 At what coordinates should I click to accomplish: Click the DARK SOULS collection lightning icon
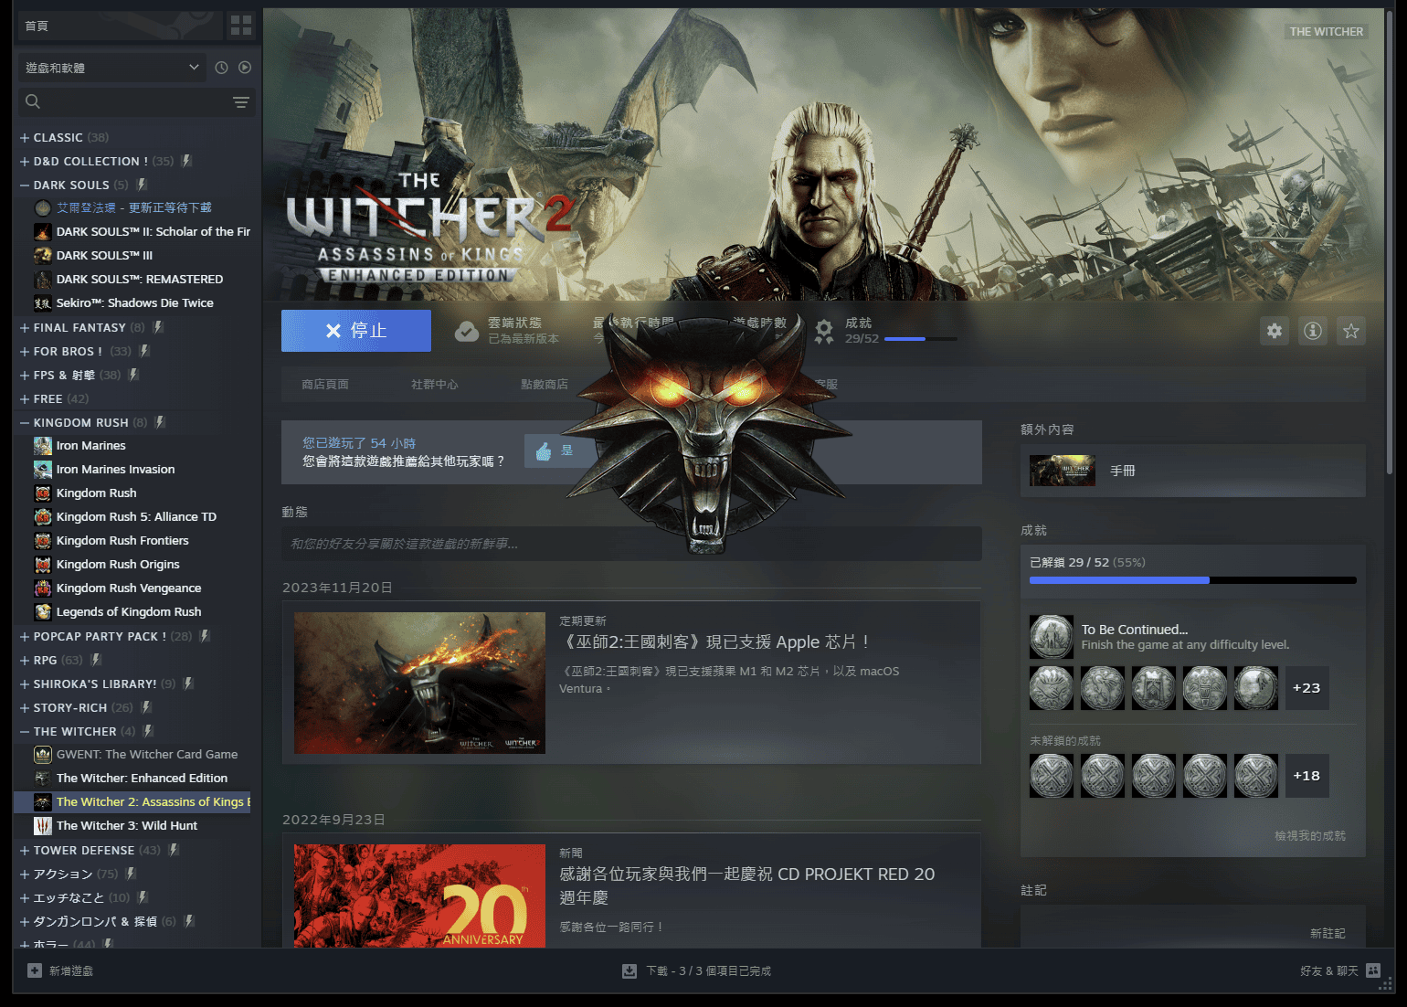pos(142,185)
